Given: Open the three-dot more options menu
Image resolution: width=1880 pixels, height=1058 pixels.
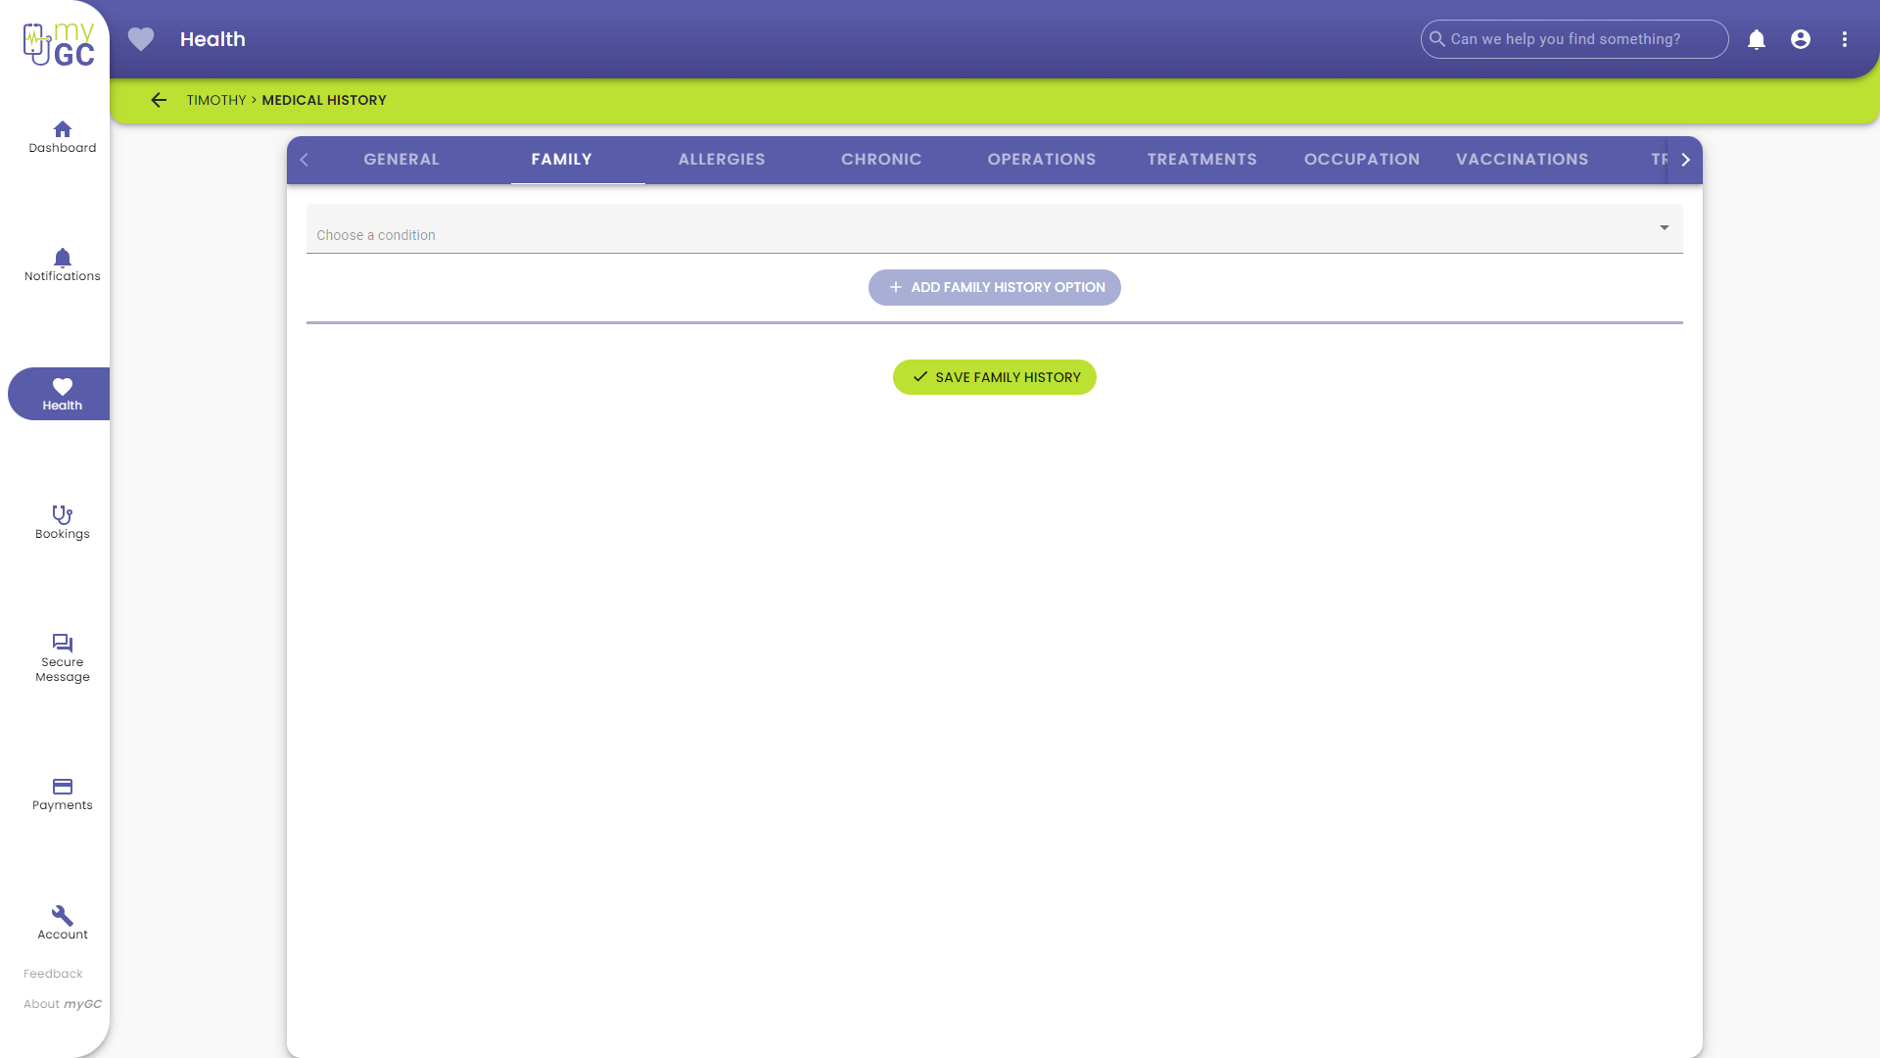Looking at the screenshot, I should [1845, 39].
